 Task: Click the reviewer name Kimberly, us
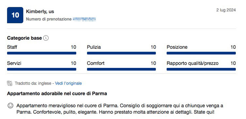(40, 11)
